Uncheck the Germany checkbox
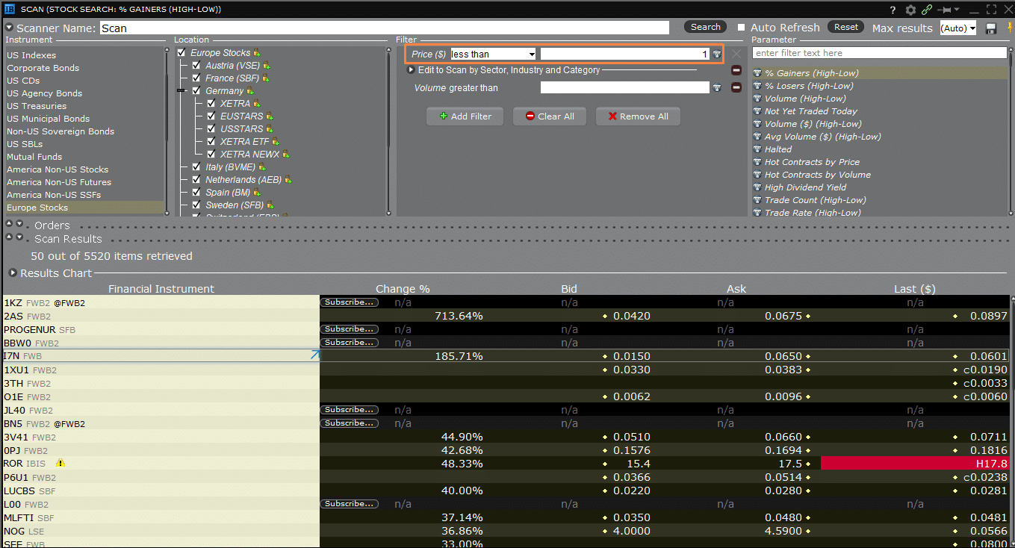The height and width of the screenshot is (548, 1015). 196,91
